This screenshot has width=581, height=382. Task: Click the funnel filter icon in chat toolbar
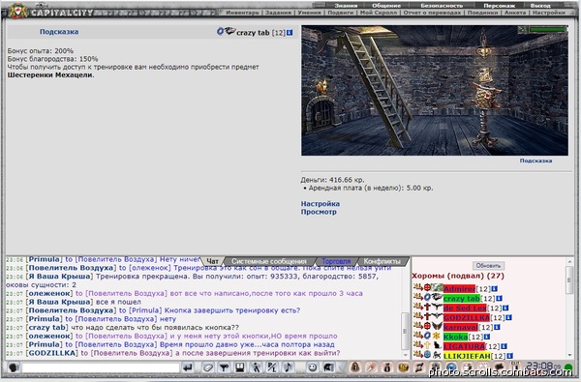(224, 367)
